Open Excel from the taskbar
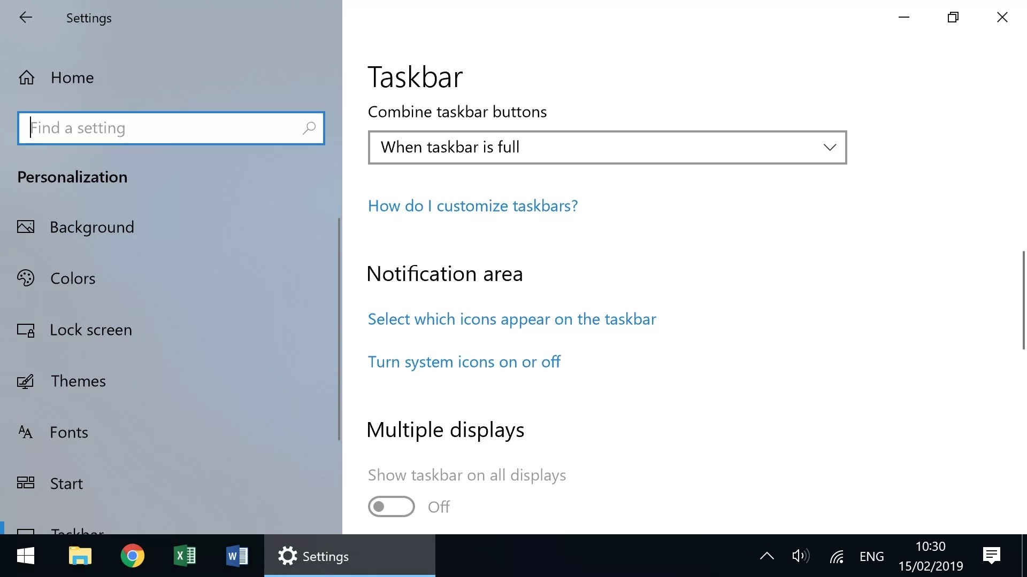1027x577 pixels. (x=185, y=556)
